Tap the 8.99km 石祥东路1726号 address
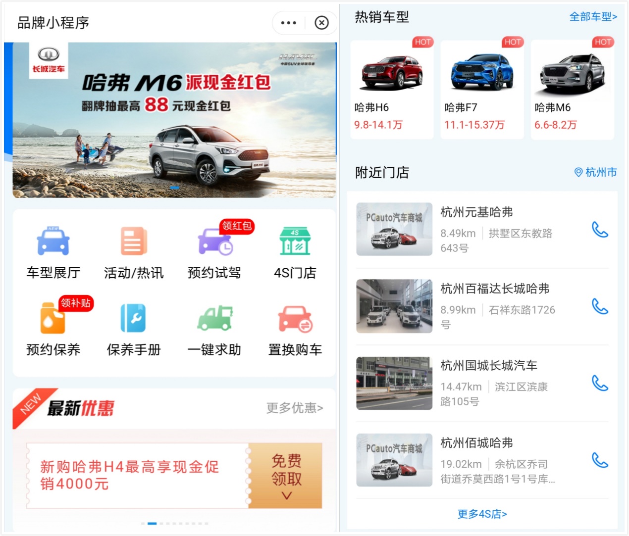Screen dimensions: 629x536 pos(498,317)
